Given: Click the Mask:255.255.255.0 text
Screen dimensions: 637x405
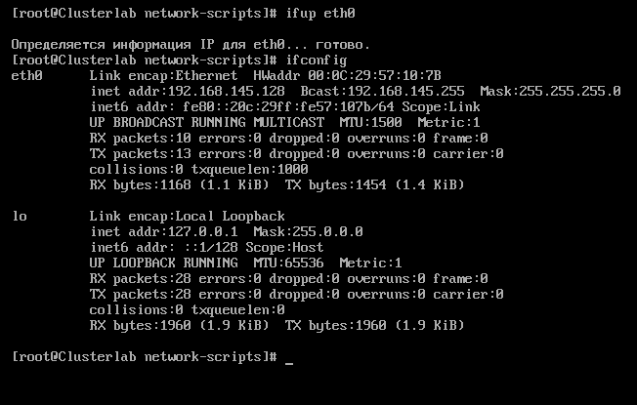Looking at the screenshot, I should (x=550, y=92).
